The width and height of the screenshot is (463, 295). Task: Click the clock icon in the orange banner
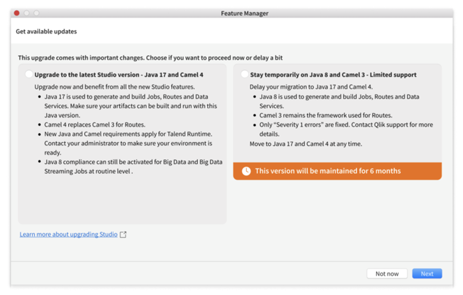coord(246,171)
